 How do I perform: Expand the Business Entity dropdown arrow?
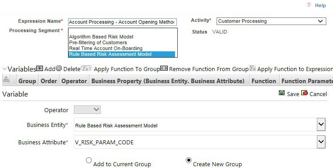(x=321, y=124)
